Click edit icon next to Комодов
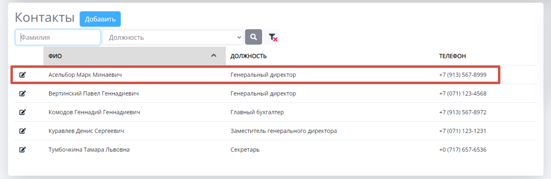551x179 pixels. tap(23, 112)
